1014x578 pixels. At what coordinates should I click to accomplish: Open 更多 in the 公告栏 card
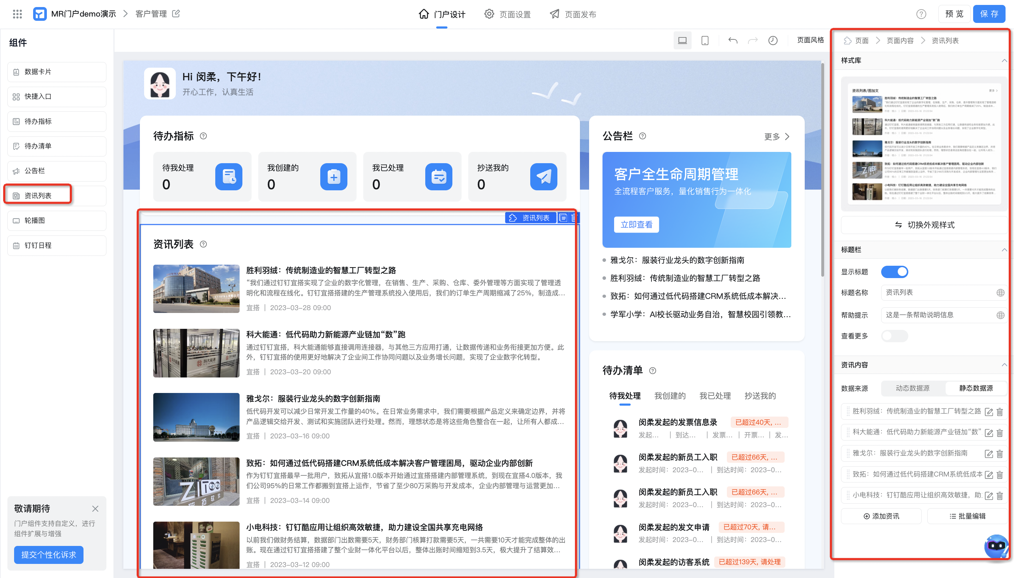tap(777, 136)
